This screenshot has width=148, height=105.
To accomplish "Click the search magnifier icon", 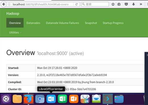I will click(83, 4).
